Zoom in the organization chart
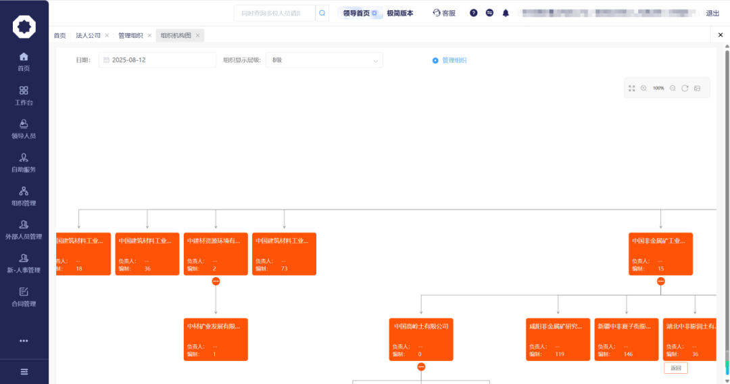The height and width of the screenshot is (384, 730). (x=643, y=89)
